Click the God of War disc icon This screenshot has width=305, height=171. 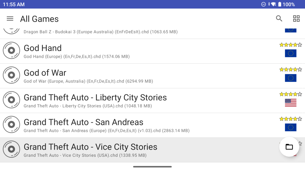coord(11,75)
